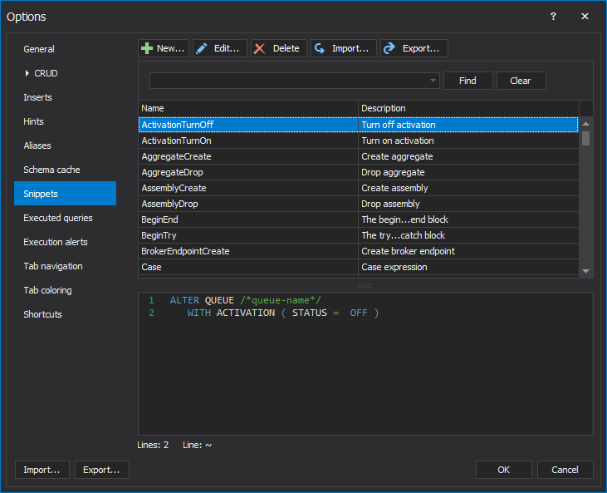
Task: Click the Find button
Action: point(468,81)
